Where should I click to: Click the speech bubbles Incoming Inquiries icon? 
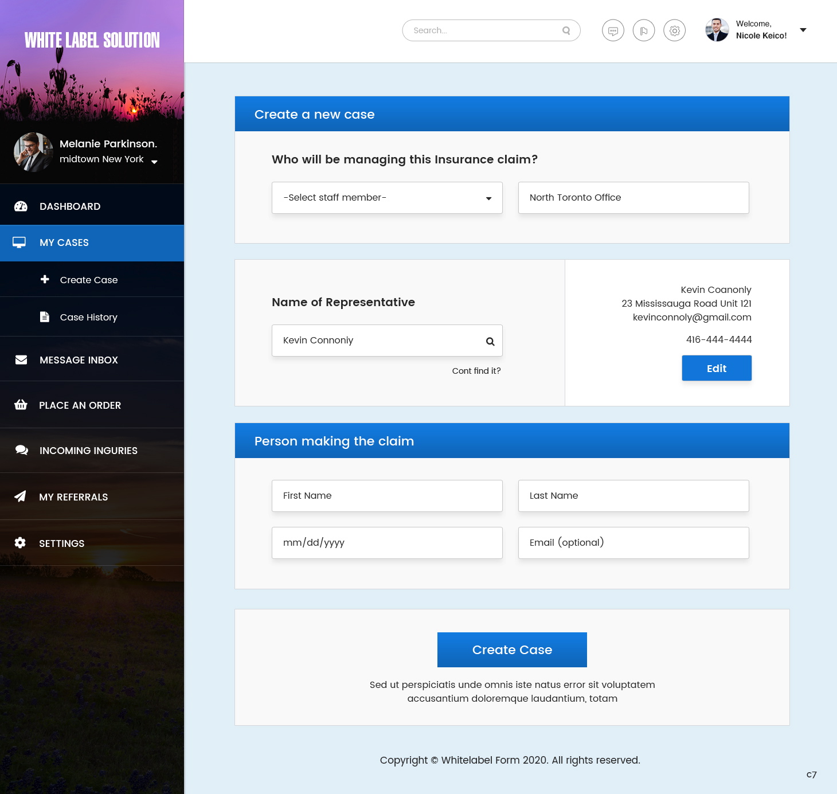22,450
